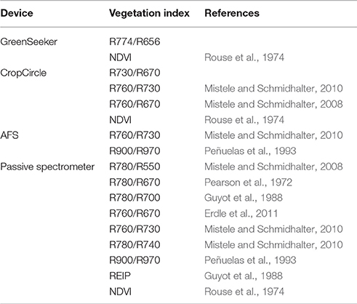The image size is (357, 304).
Task: Click Mistele and Schmidhalter, 2010 beside CropCircle R760/R730
Action: coord(273,89)
